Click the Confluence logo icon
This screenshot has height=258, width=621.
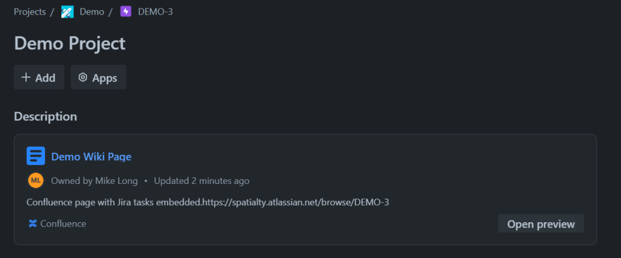tap(33, 224)
